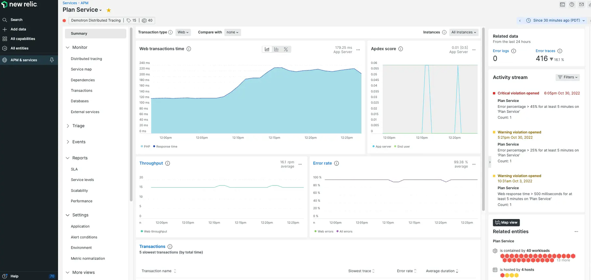Click the red hexagon service health indicator
Screen dimensions: 591x280
(x=64, y=21)
